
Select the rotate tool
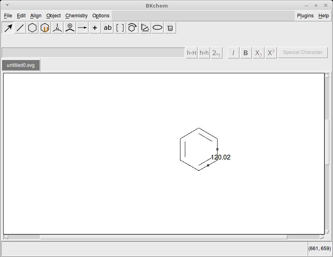coord(133,28)
